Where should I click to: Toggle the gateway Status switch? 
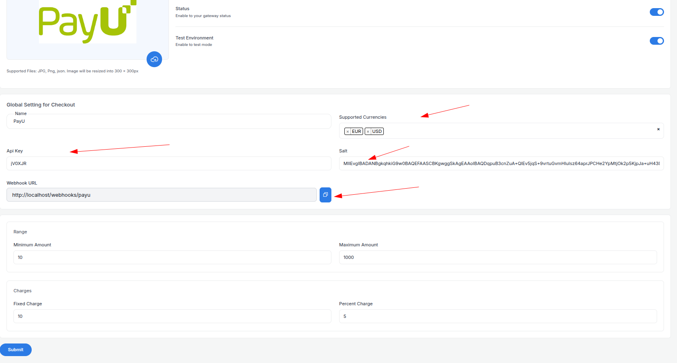pos(657,12)
